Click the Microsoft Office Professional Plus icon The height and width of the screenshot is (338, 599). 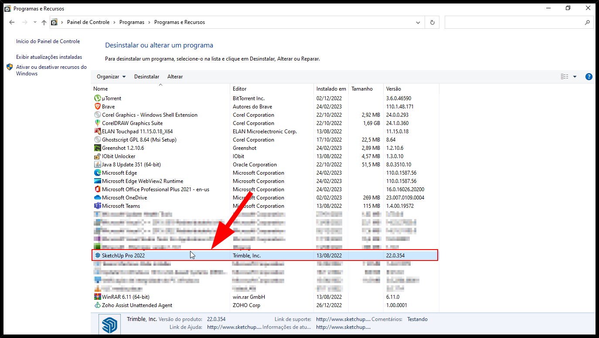pyautogui.click(x=98, y=189)
